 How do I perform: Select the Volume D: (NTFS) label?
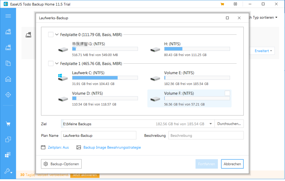pyautogui.click(x=87, y=93)
